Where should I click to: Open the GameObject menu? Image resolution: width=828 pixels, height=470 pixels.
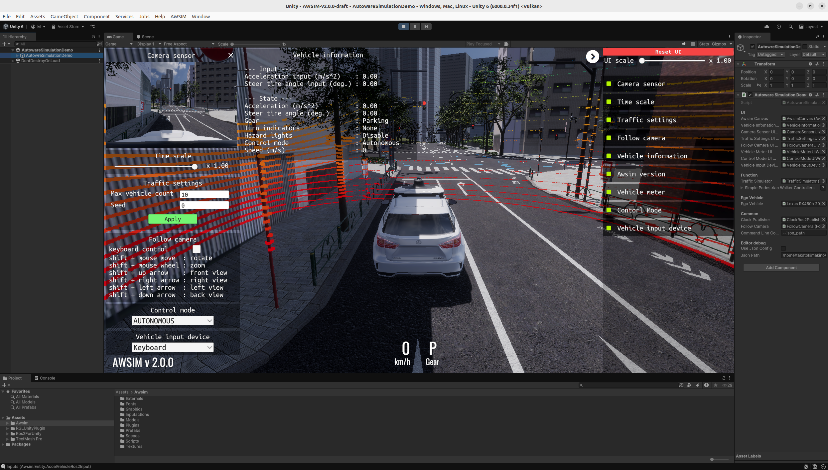click(x=64, y=16)
